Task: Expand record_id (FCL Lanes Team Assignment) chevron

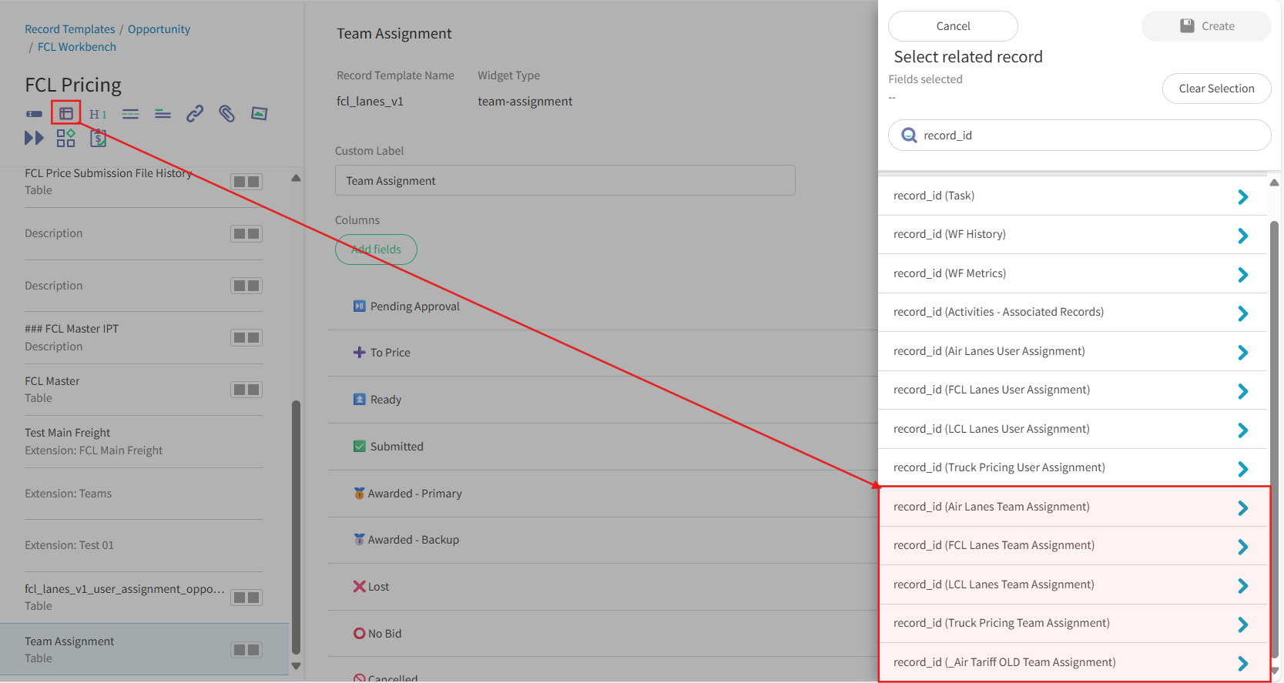Action: click(1242, 546)
